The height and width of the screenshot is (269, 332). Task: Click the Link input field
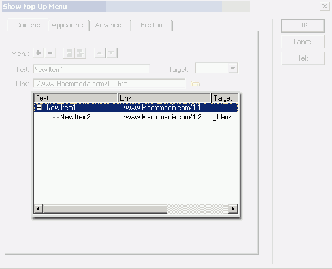point(109,84)
